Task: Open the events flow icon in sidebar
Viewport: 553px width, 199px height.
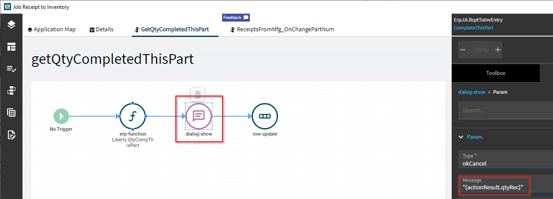Action: [x=11, y=91]
